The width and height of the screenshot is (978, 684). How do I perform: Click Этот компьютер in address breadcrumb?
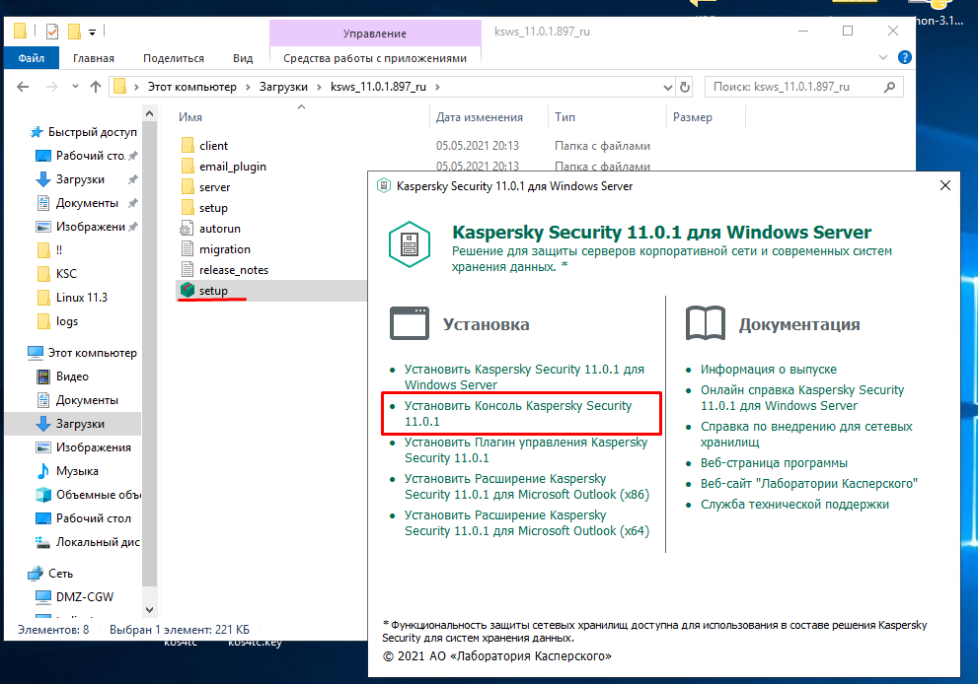(192, 87)
